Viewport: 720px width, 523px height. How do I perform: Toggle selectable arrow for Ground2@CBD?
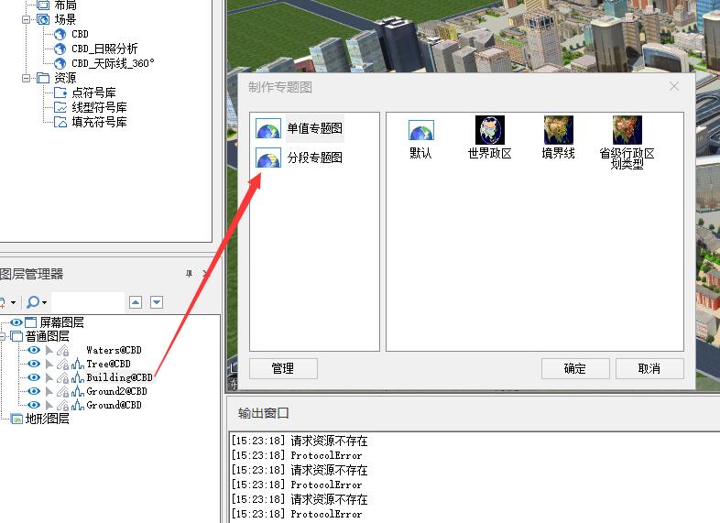tap(49, 392)
